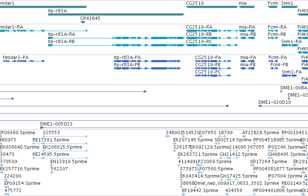The image size is (308, 196).
Task: Select the Snm1 gene bar
Action: pyautogui.click(x=290, y=7)
